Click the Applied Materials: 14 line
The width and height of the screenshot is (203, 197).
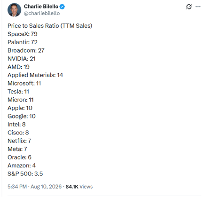point(35,75)
